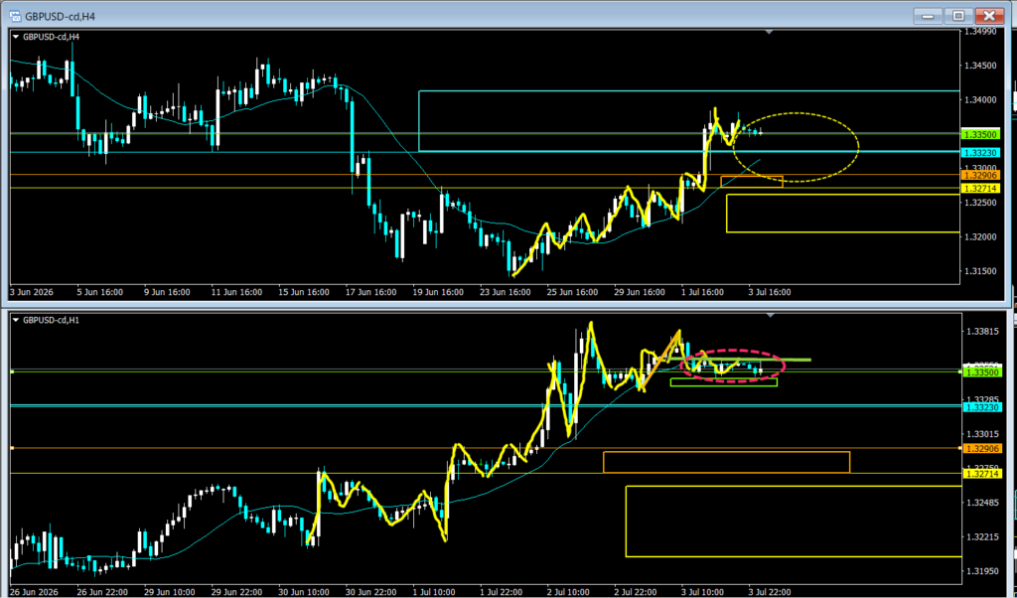
Task: Select yellow 1.32714 price tag on H1 chart
Action: click(981, 474)
